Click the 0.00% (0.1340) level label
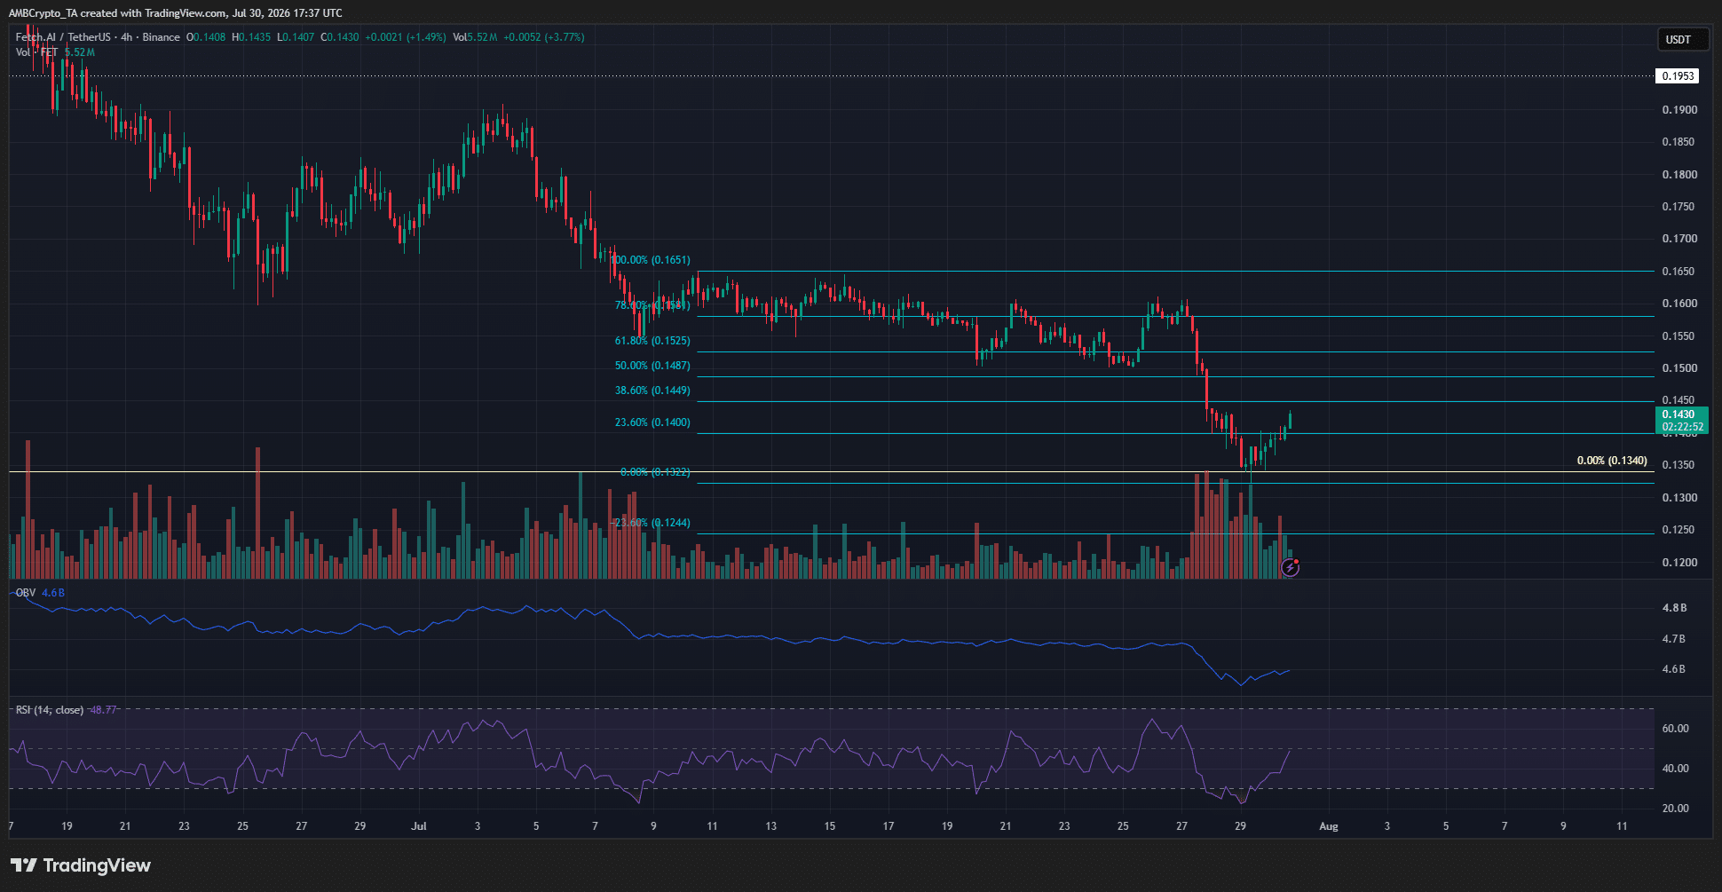Image resolution: width=1722 pixels, height=892 pixels. [x=1612, y=461]
